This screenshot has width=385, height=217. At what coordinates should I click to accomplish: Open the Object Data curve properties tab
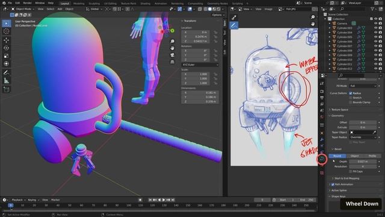(322, 159)
